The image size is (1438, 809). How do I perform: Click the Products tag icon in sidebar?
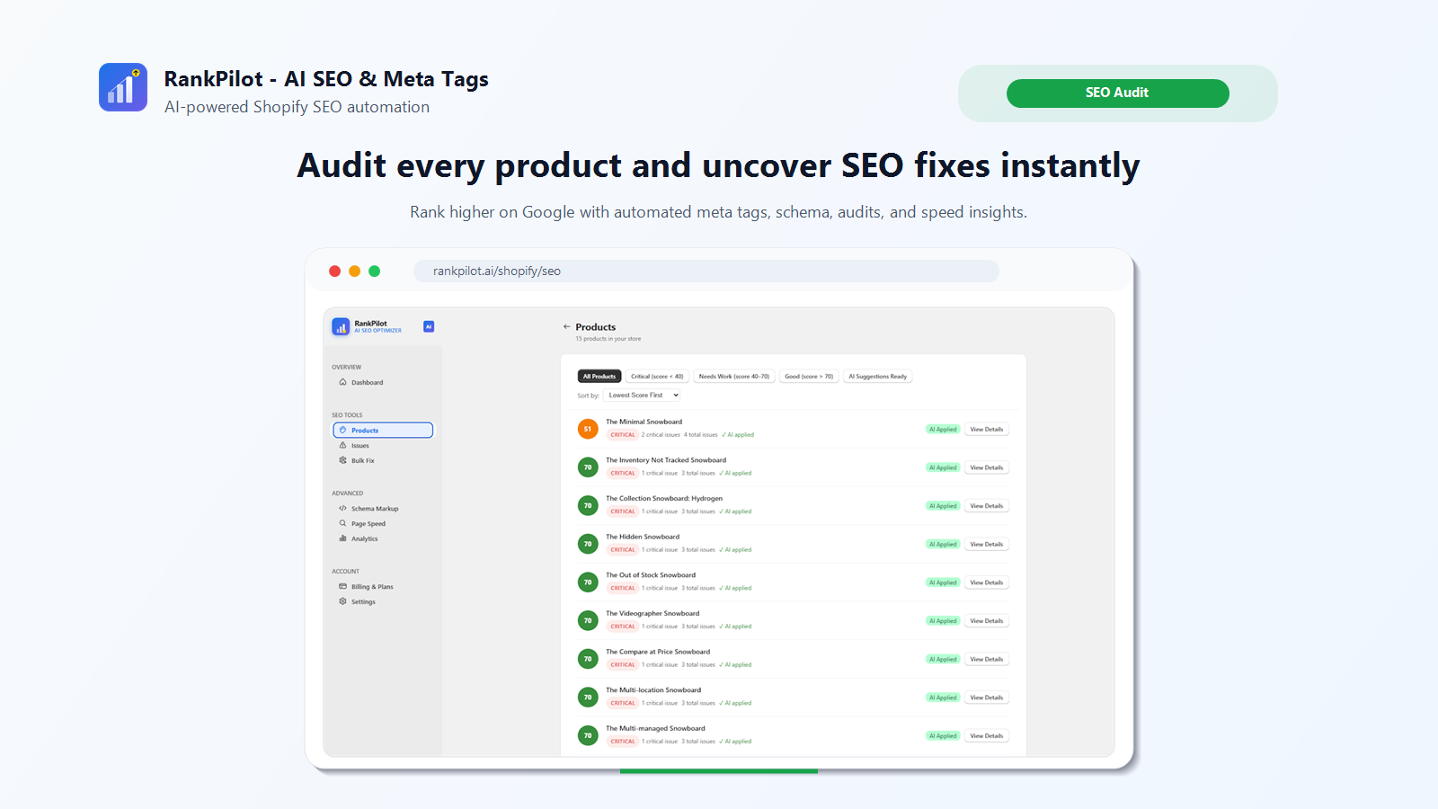click(342, 431)
